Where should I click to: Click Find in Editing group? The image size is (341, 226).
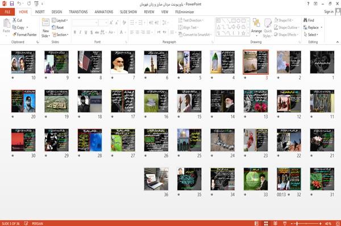pos(309,20)
